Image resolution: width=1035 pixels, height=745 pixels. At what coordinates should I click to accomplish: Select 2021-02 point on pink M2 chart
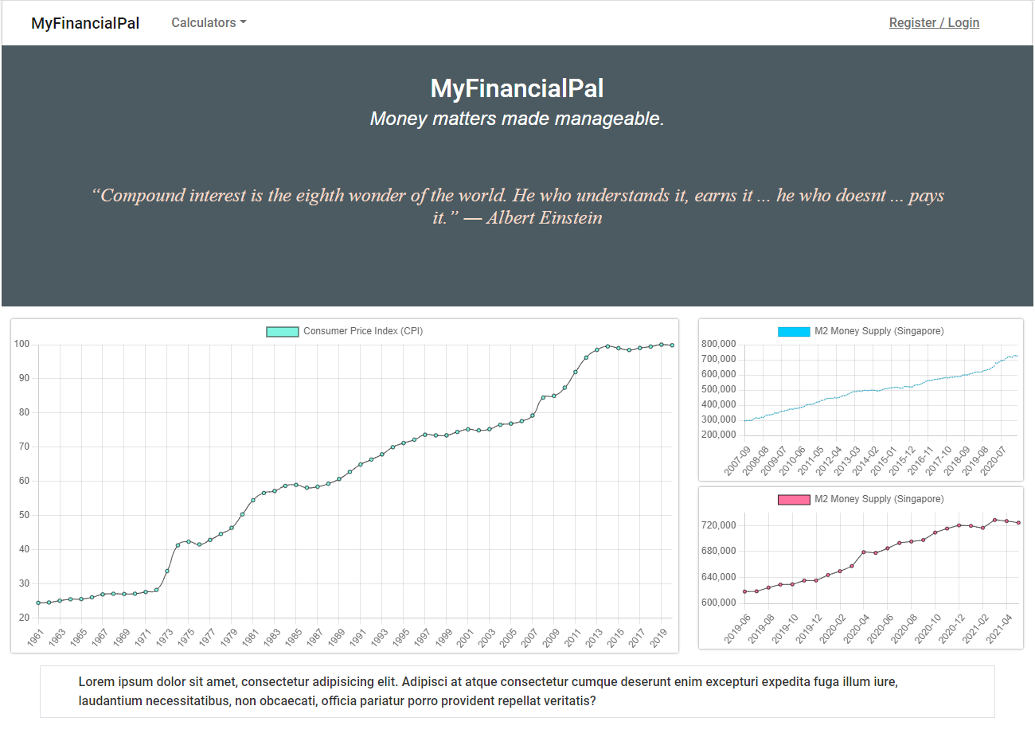(983, 528)
